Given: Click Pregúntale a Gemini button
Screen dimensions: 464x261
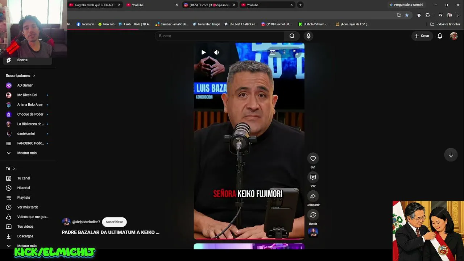Looking at the screenshot, I should point(406,5).
